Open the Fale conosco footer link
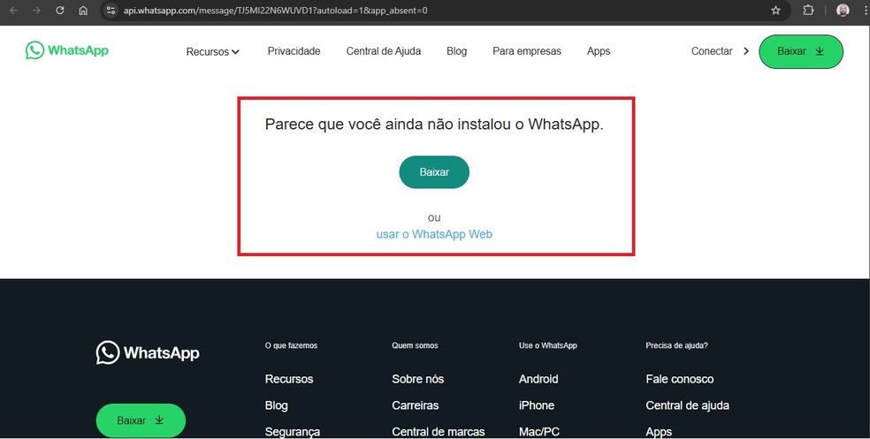Image resolution: width=870 pixels, height=439 pixels. coord(680,379)
